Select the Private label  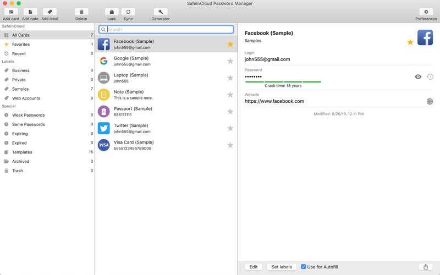point(47,80)
